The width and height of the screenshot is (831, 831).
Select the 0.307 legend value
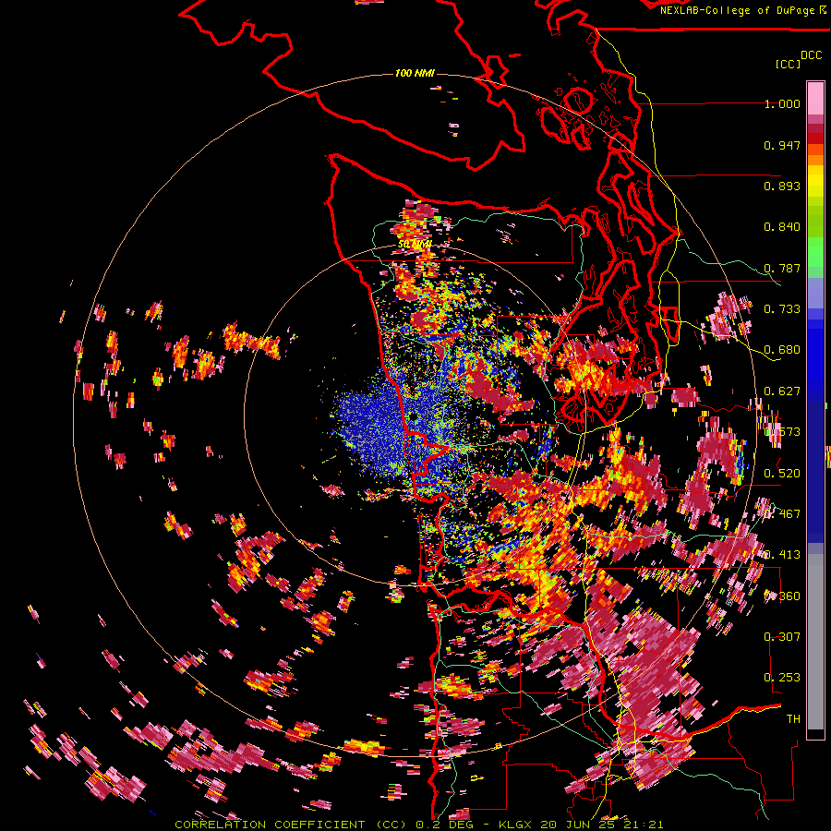782,637
